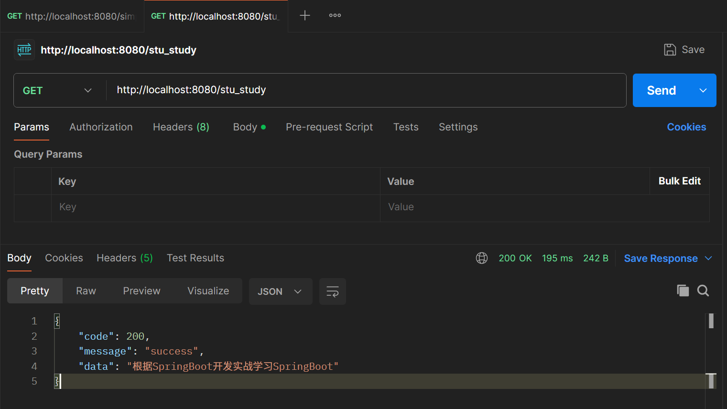Open the Params tab
This screenshot has width=727, height=409.
point(32,127)
